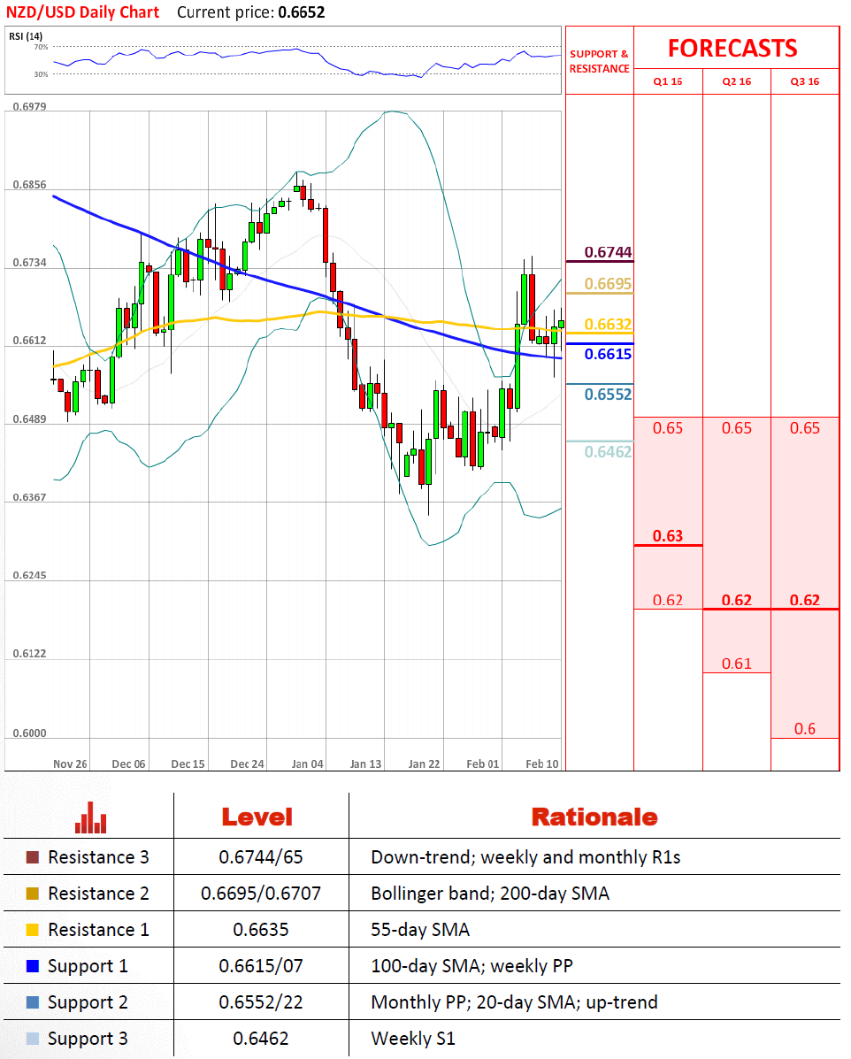Click the Dec 24 date axis label

coord(247,764)
